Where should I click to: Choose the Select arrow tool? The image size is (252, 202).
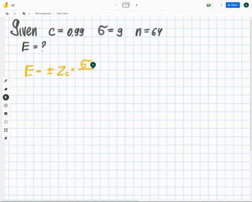click(x=6, y=97)
